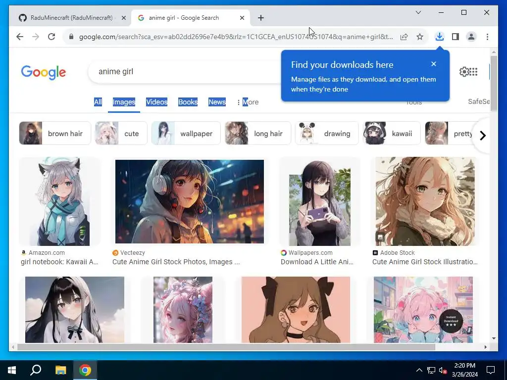Open Windows taskbar search

36,370
